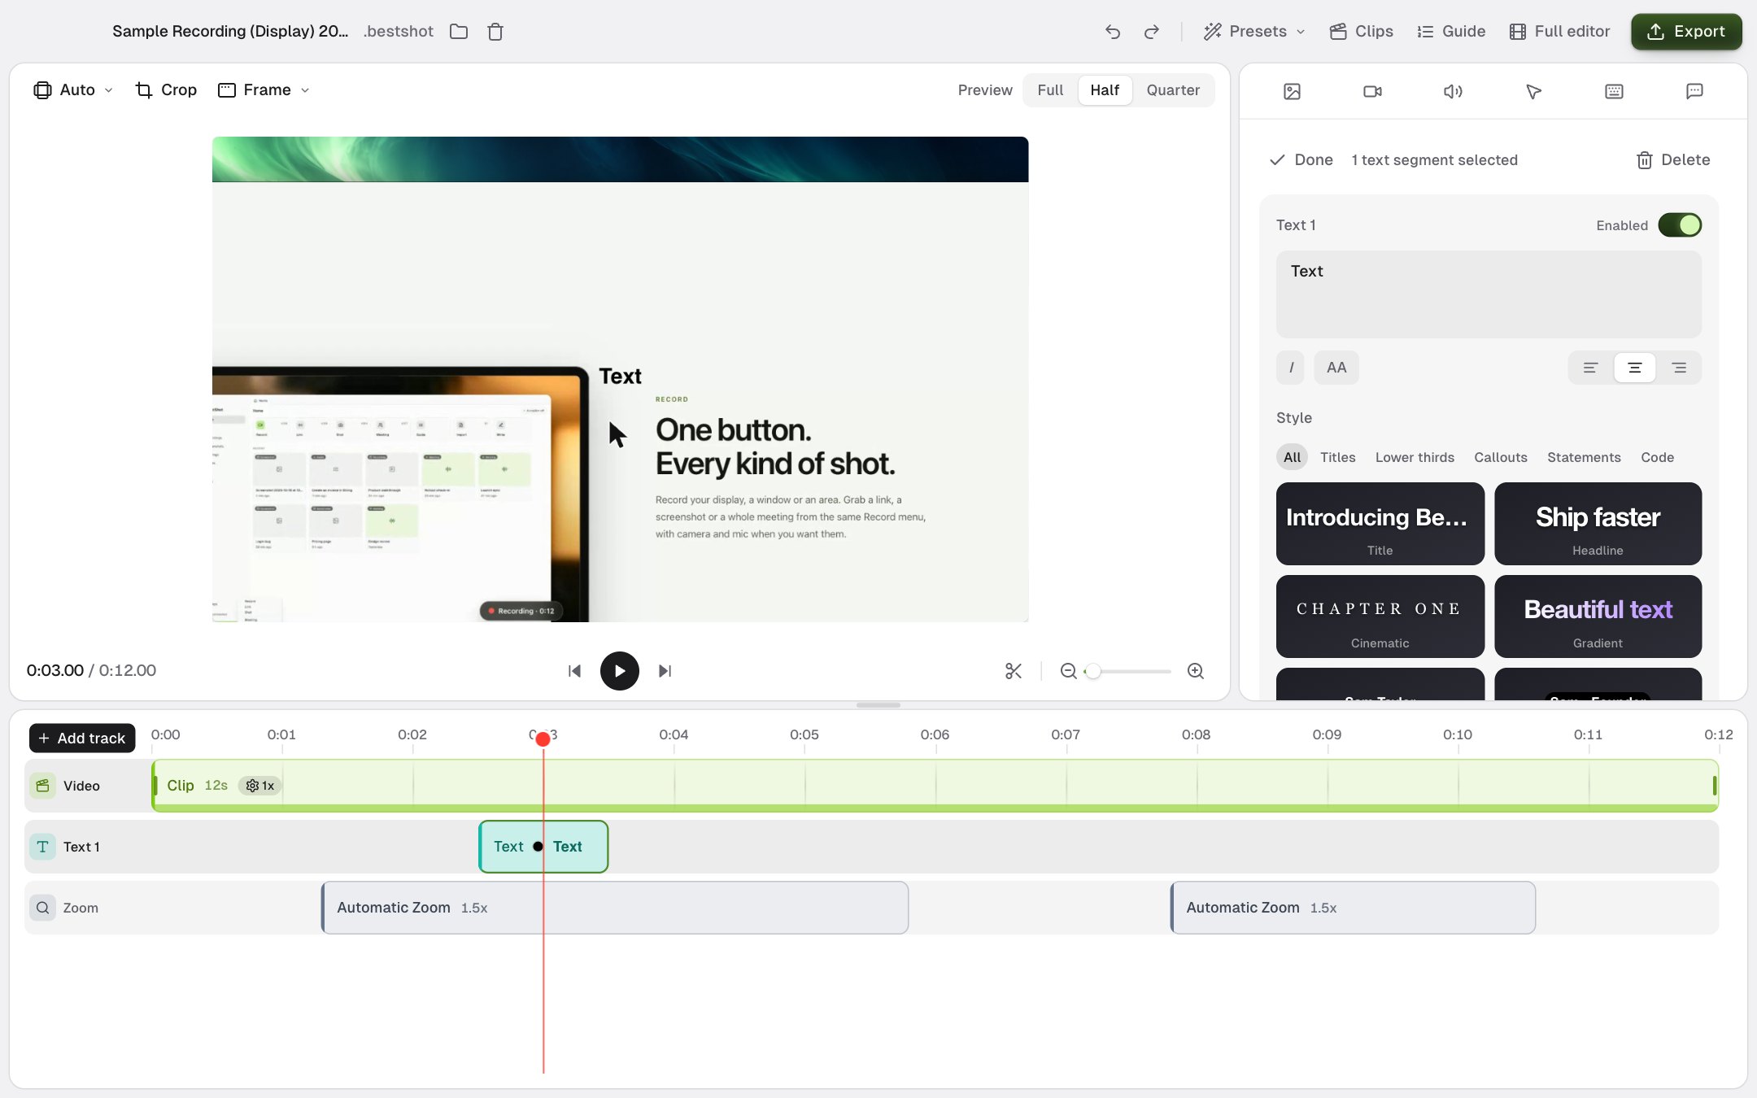
Task: Adjust the timeline zoom slider handle
Action: tap(1093, 671)
